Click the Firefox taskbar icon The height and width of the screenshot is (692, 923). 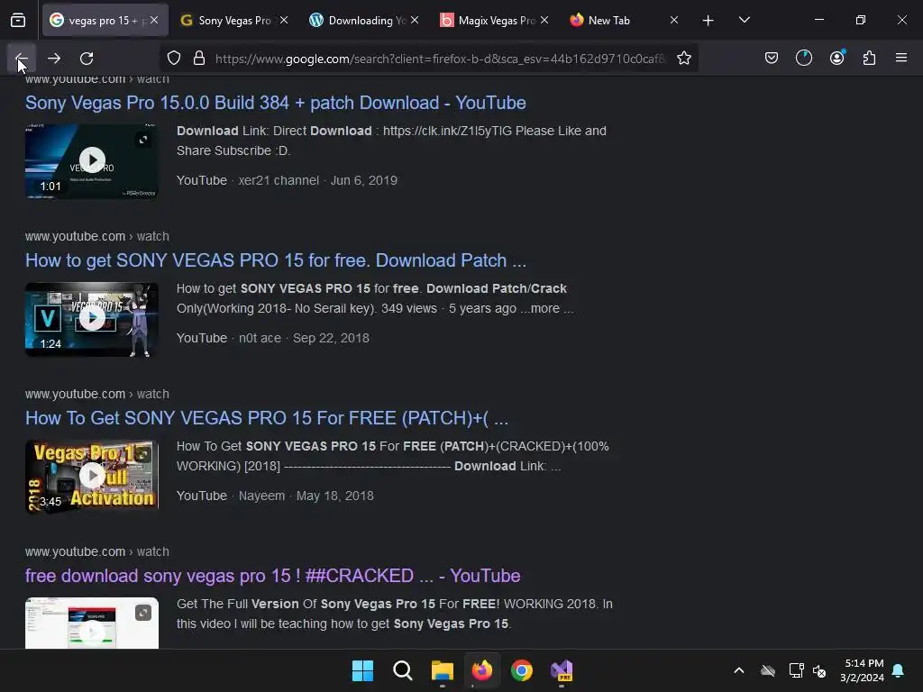482,670
